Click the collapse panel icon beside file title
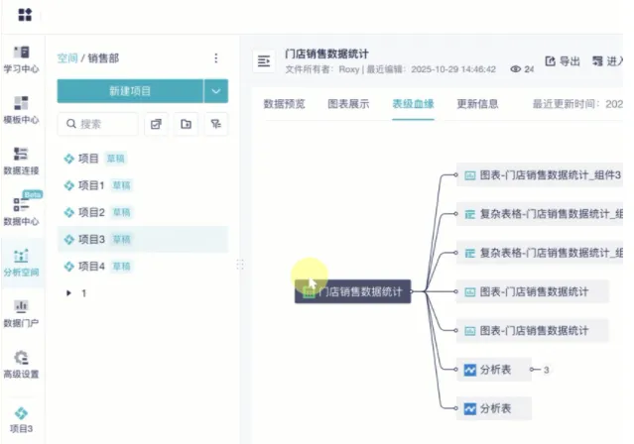 pyautogui.click(x=264, y=61)
